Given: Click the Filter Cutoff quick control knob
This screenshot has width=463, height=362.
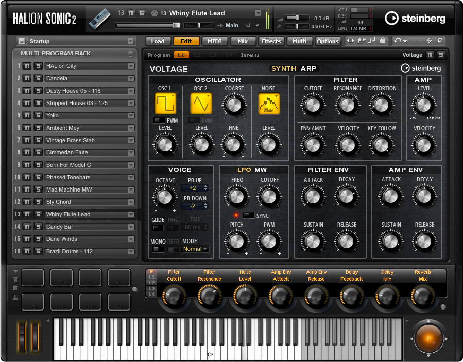Looking at the screenshot, I should point(174,296).
